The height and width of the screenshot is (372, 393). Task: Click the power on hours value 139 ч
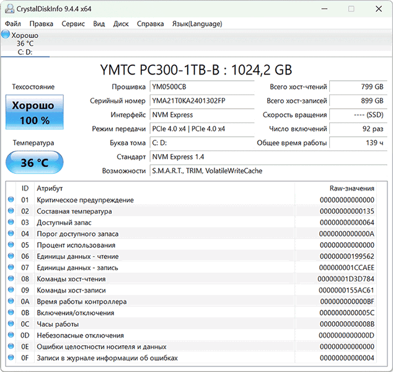coord(358,143)
